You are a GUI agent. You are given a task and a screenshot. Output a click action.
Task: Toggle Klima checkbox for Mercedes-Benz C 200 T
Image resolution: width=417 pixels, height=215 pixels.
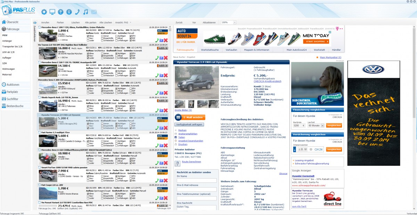(x=87, y=35)
